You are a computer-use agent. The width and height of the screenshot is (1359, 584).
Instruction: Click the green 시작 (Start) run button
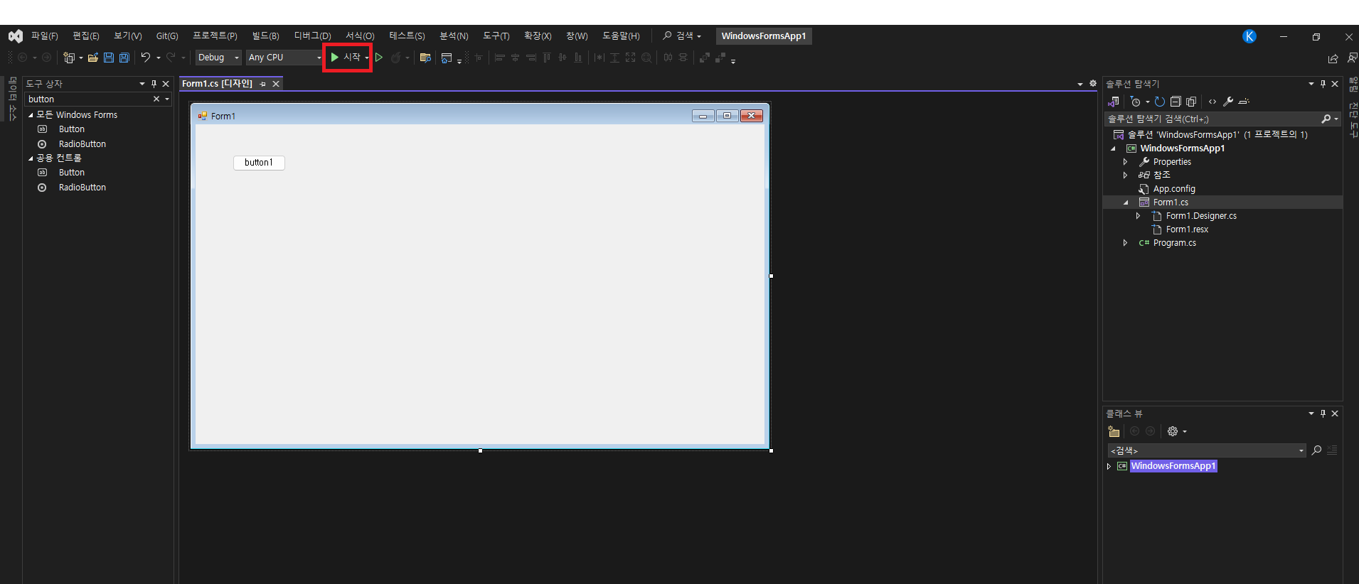[x=346, y=58]
